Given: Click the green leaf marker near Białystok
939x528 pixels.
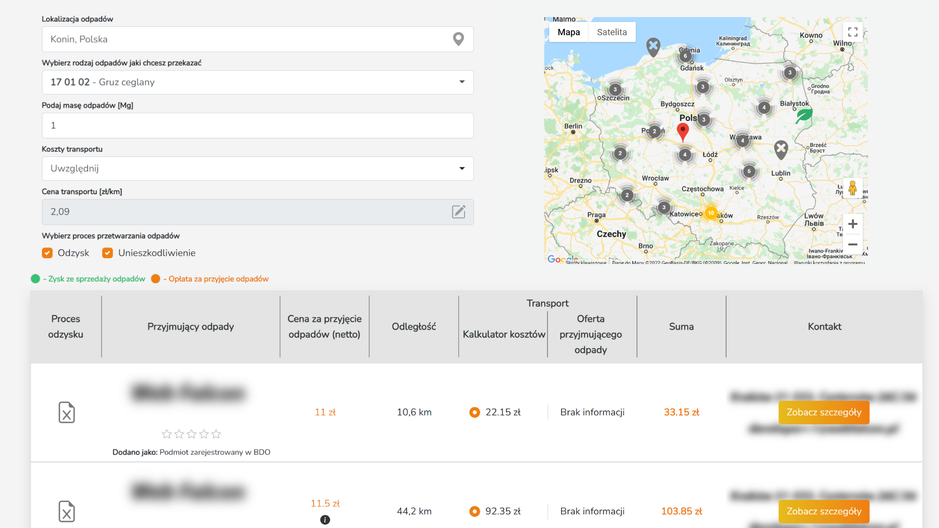Looking at the screenshot, I should 804,116.
